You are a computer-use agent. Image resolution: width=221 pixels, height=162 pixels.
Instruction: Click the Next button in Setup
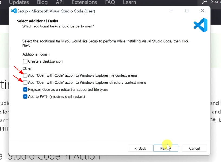165,148
